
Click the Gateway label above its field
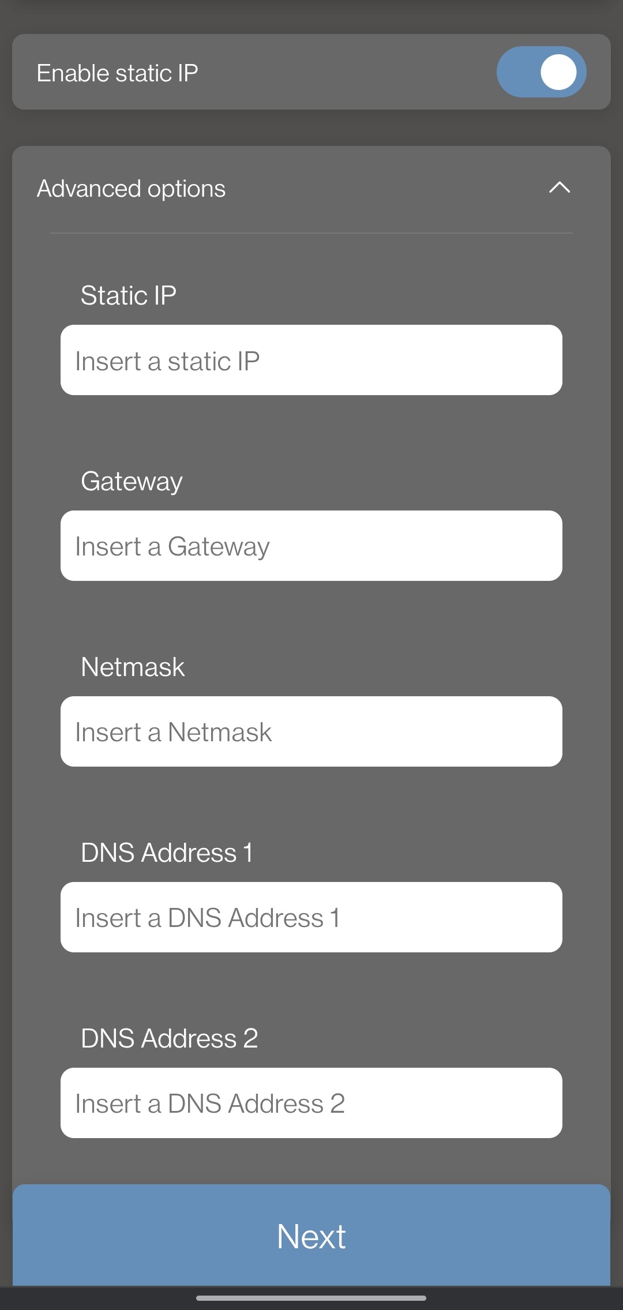132,481
